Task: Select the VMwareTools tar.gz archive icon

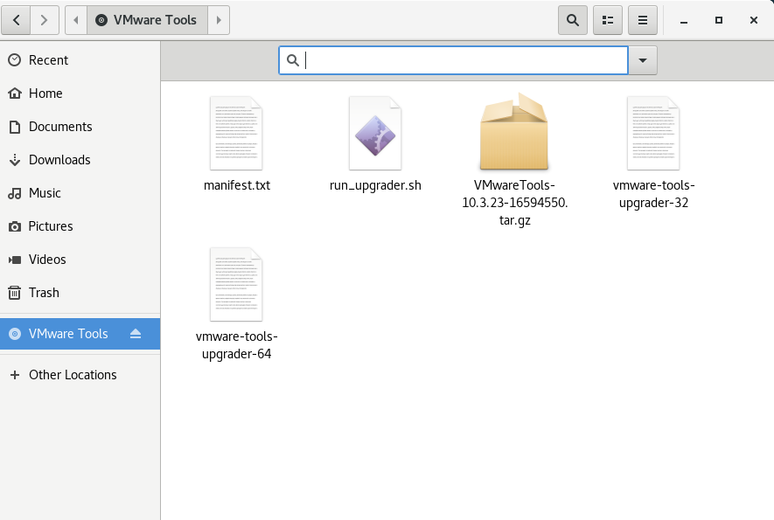Action: click(514, 132)
